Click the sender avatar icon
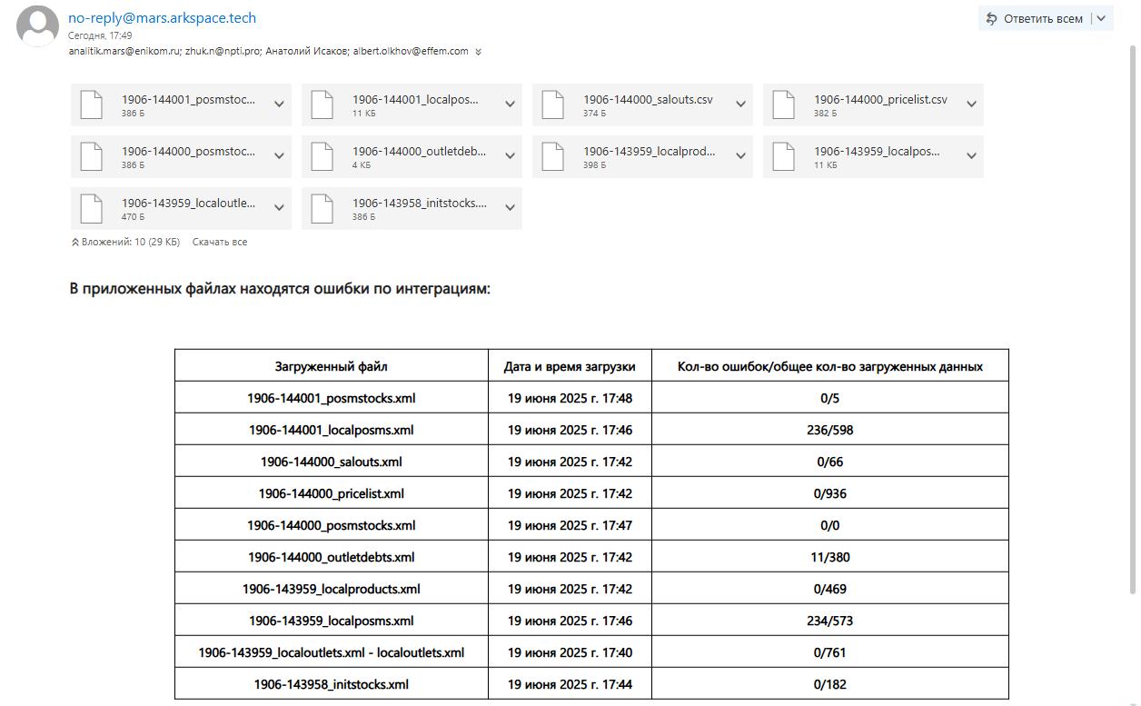The width and height of the screenshot is (1141, 706). (x=38, y=25)
